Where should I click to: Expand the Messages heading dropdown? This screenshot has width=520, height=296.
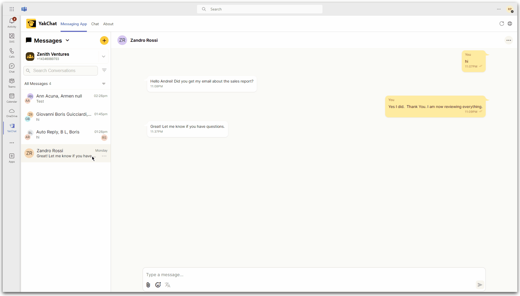68,40
